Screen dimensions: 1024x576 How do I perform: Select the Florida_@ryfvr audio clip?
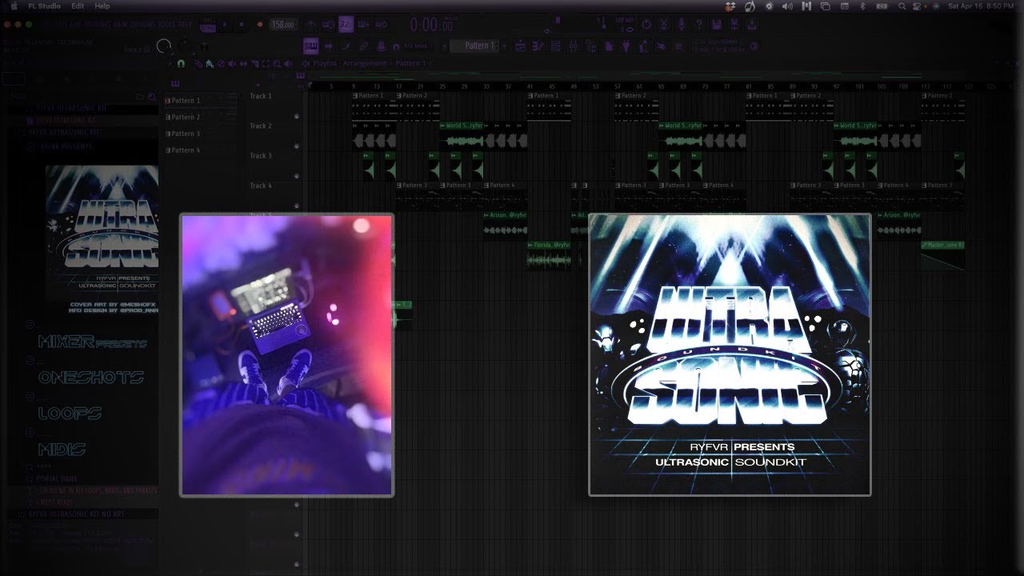549,255
